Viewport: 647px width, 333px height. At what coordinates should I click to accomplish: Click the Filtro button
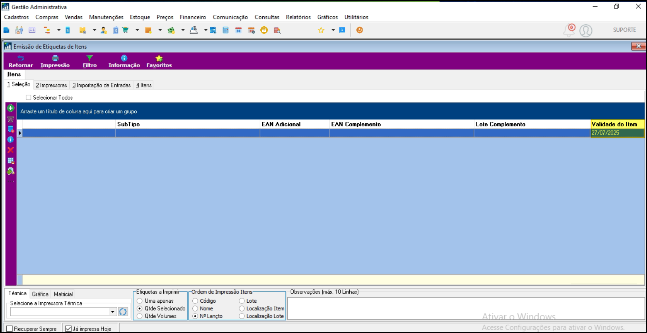point(89,62)
